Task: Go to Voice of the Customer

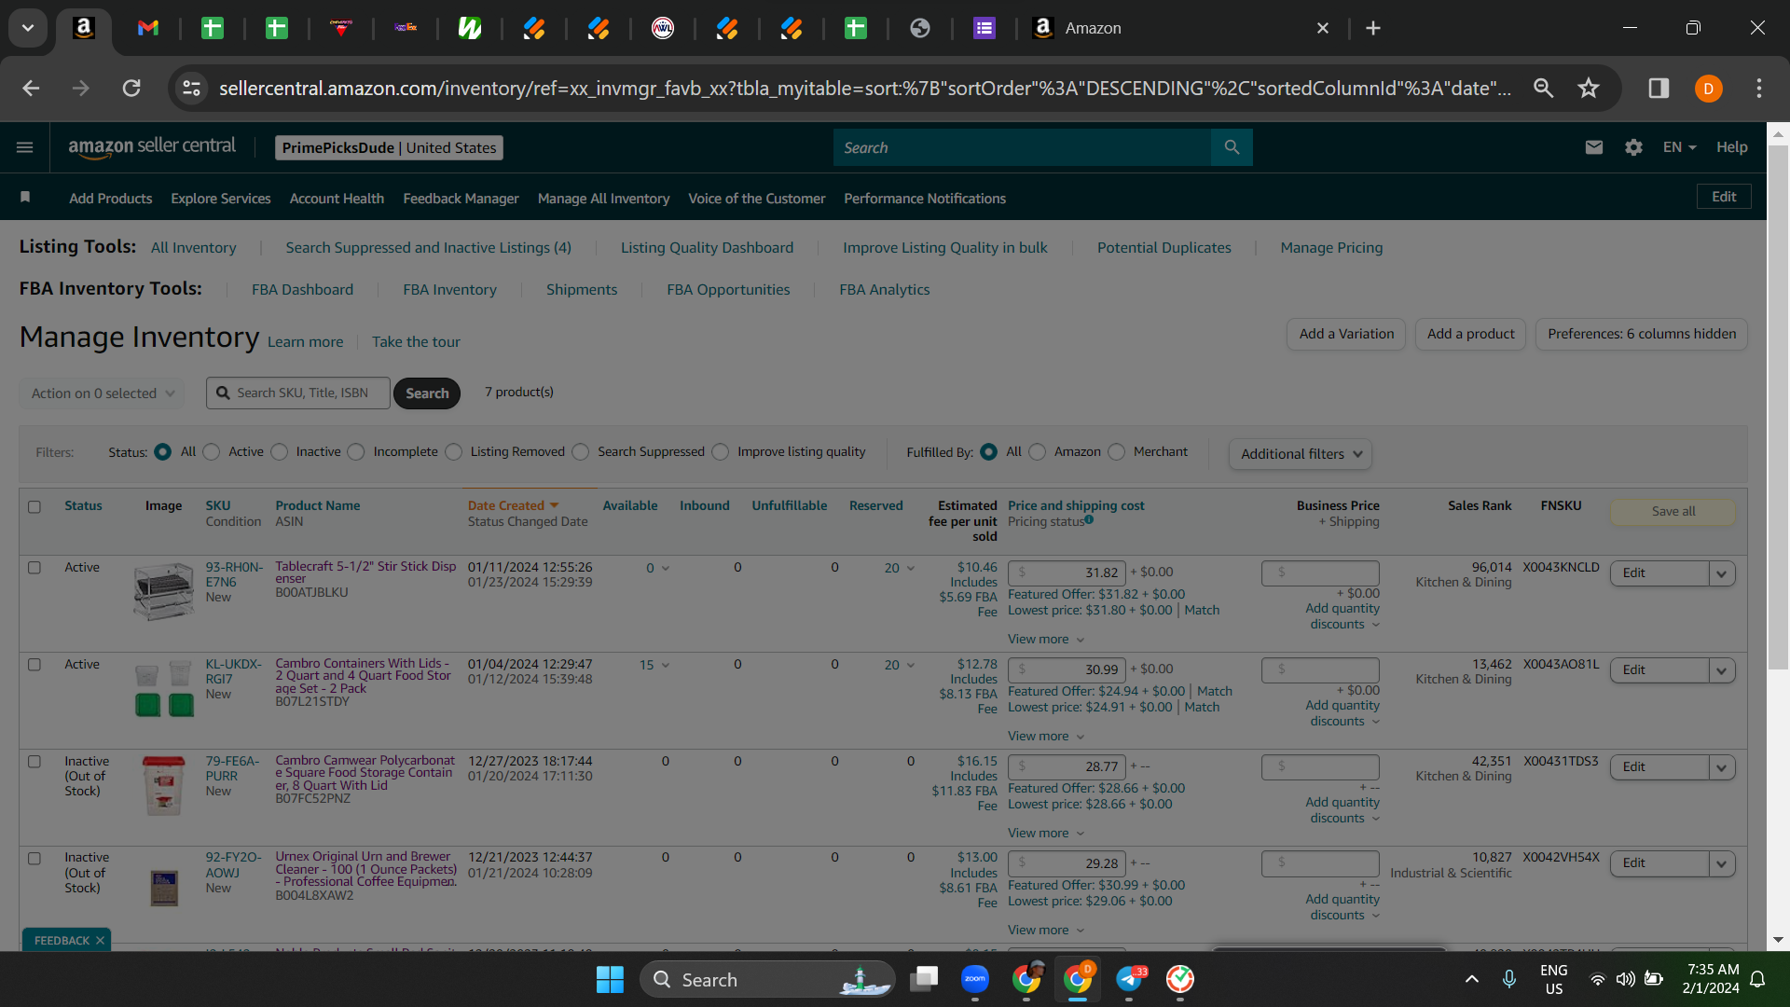Action: pyautogui.click(x=756, y=199)
